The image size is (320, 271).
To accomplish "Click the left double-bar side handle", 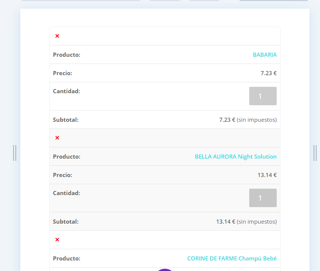I will coord(15,153).
